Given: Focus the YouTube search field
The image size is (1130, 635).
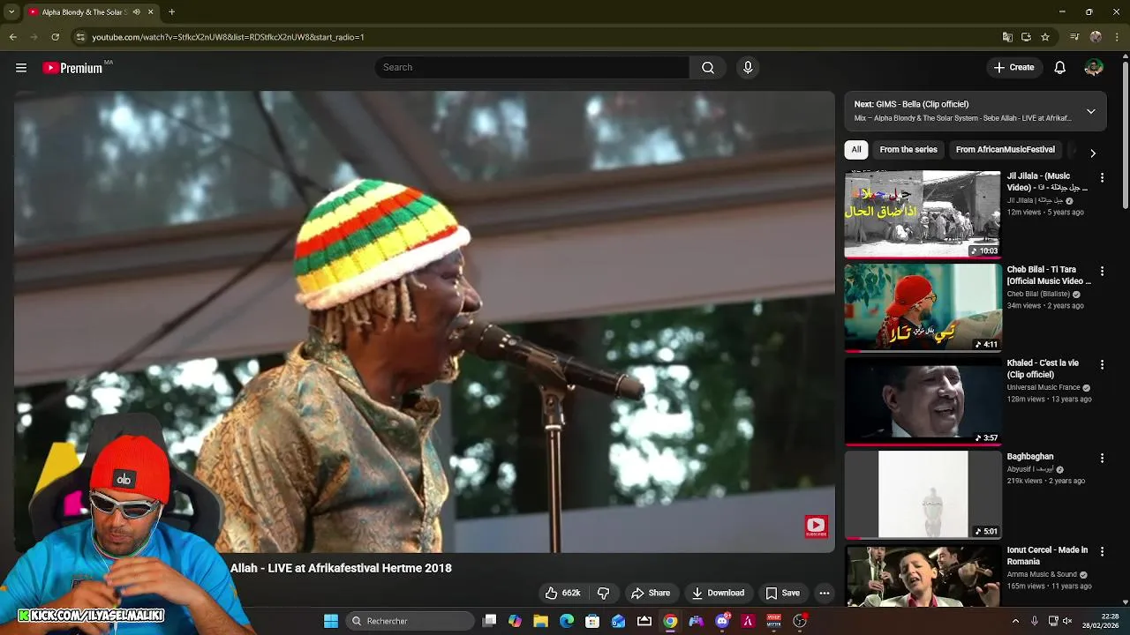Looking at the screenshot, I should point(532,68).
